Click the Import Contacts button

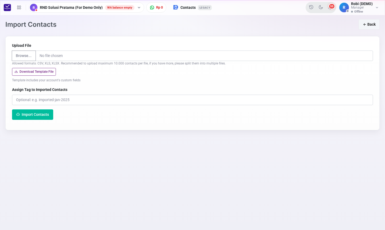pos(33,114)
